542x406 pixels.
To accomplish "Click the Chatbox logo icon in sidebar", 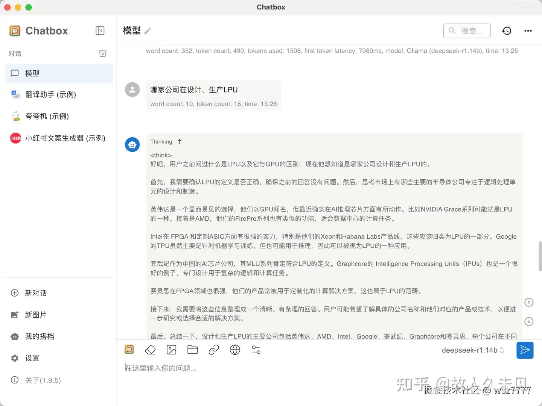I will pyautogui.click(x=15, y=31).
